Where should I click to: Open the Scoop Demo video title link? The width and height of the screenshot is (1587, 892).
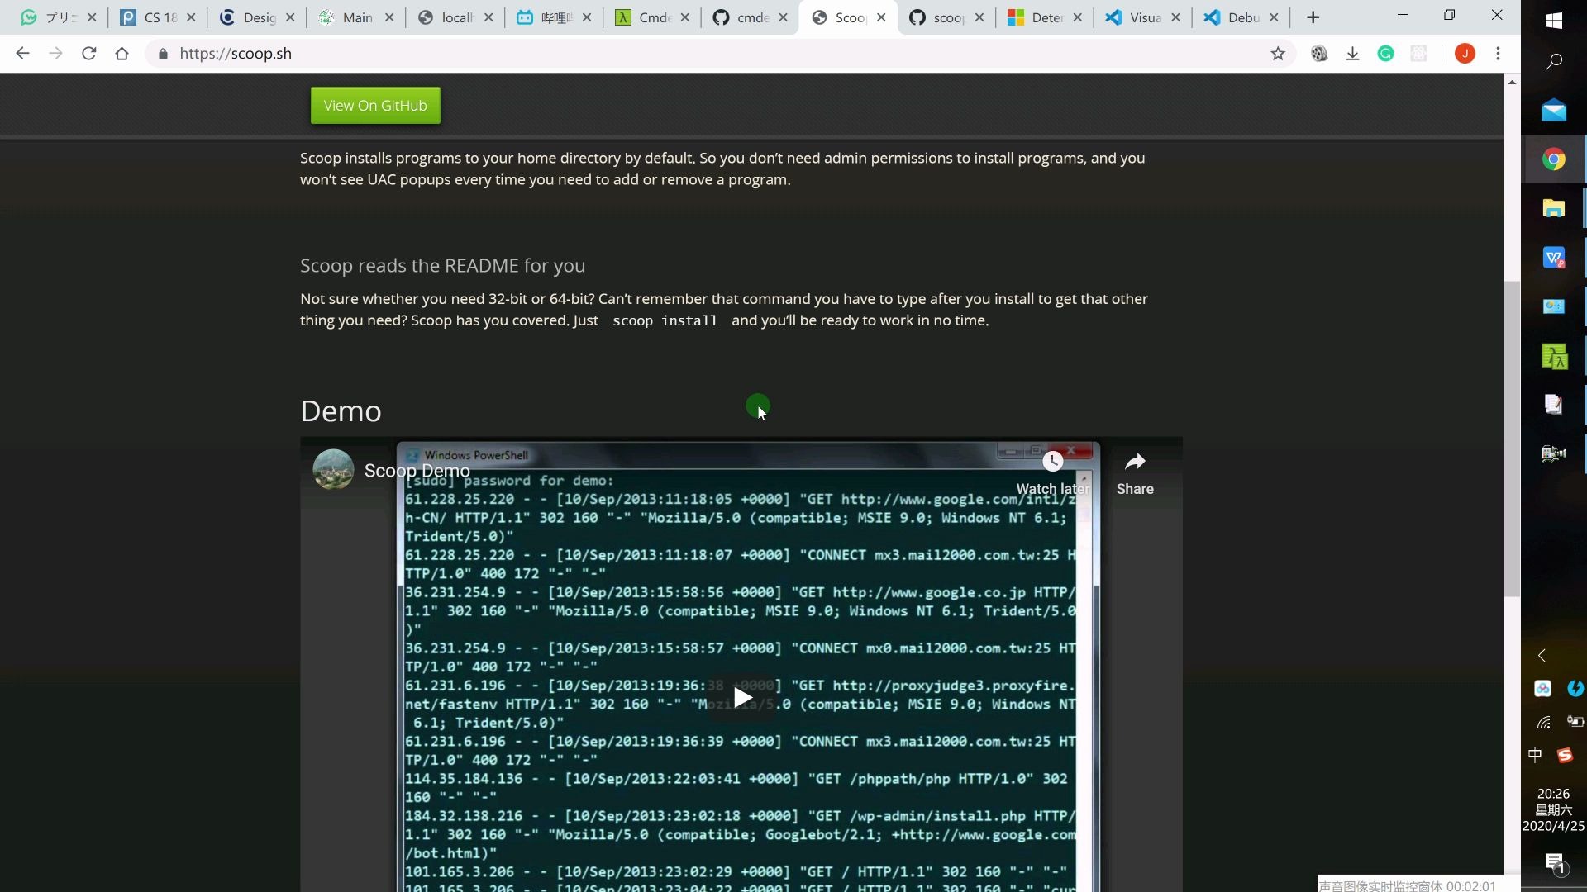point(417,471)
